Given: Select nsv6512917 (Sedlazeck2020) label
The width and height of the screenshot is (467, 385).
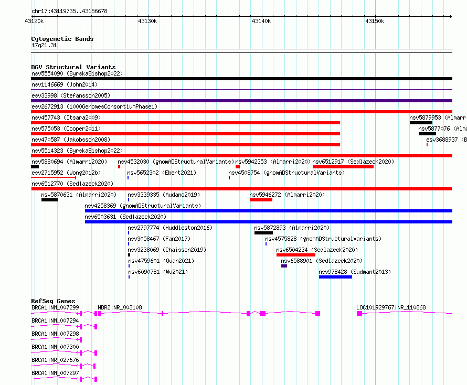Looking at the screenshot, I should (x=353, y=162).
